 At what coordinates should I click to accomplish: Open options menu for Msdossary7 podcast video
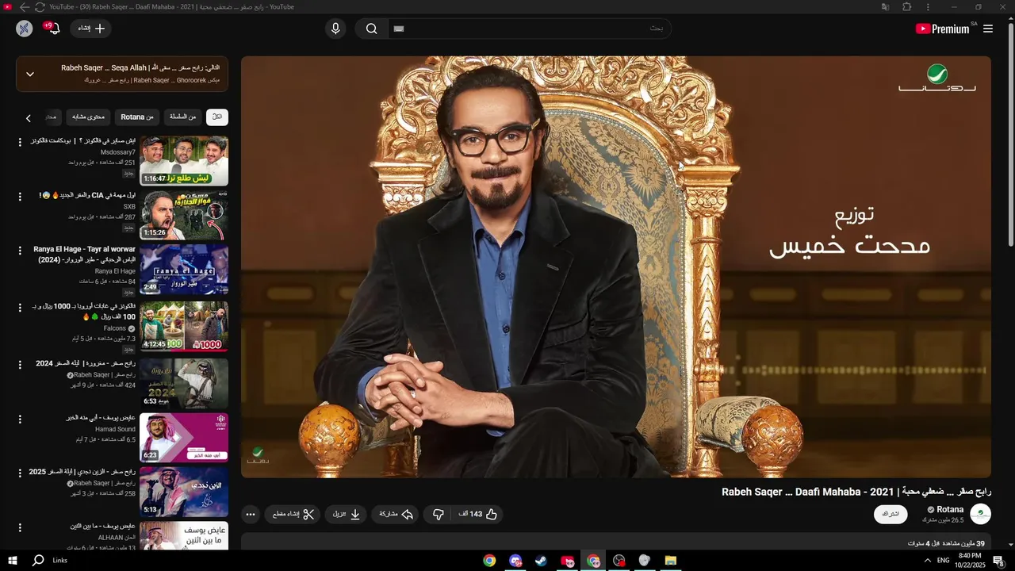click(21, 142)
